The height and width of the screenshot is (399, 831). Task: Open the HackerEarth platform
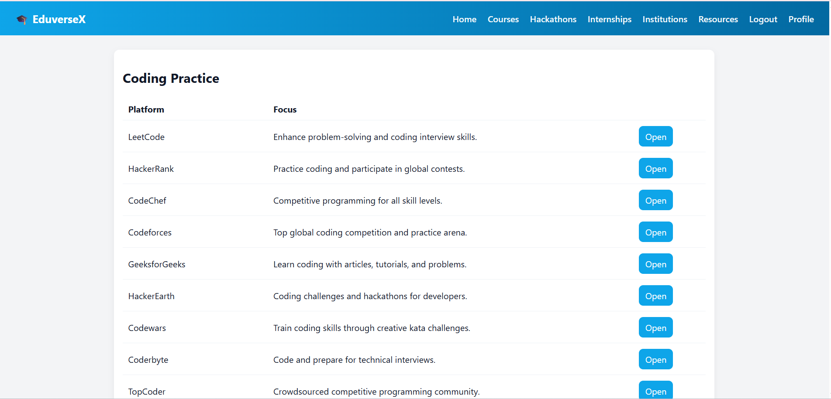click(x=655, y=296)
